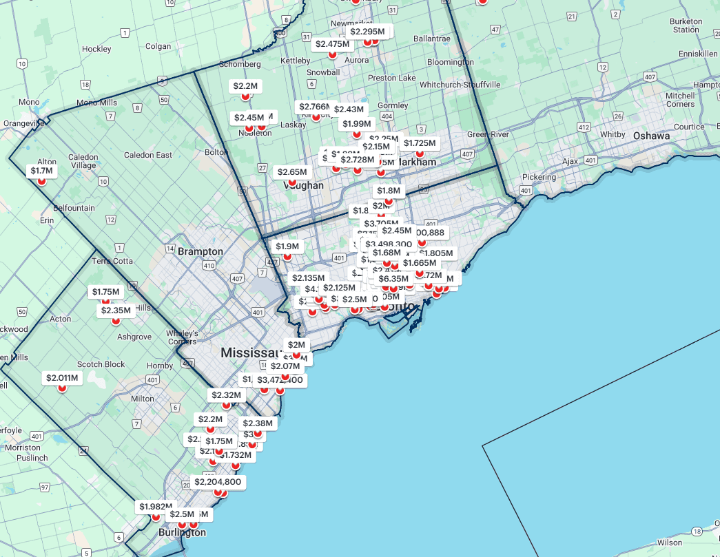Click the red pin under the $1.7M label
The width and height of the screenshot is (720, 557).
pyautogui.click(x=41, y=182)
